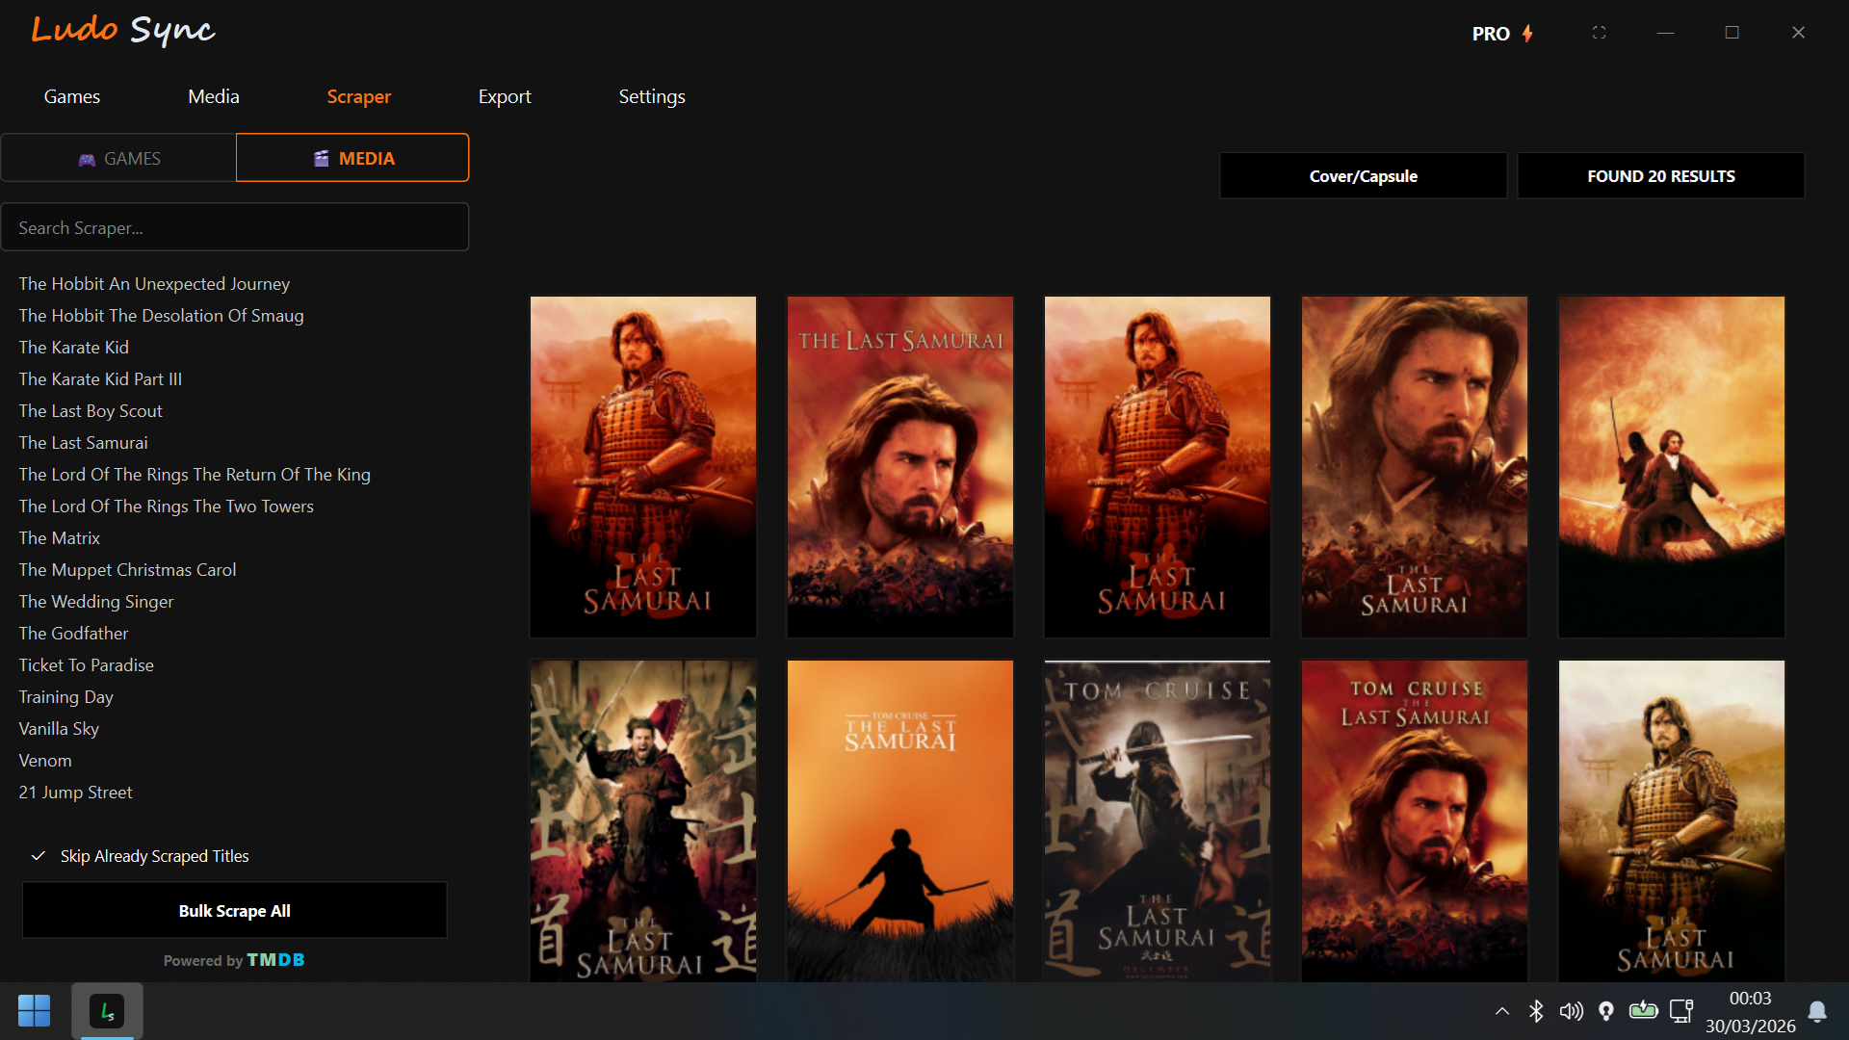Open the Export menu tab

click(x=505, y=96)
